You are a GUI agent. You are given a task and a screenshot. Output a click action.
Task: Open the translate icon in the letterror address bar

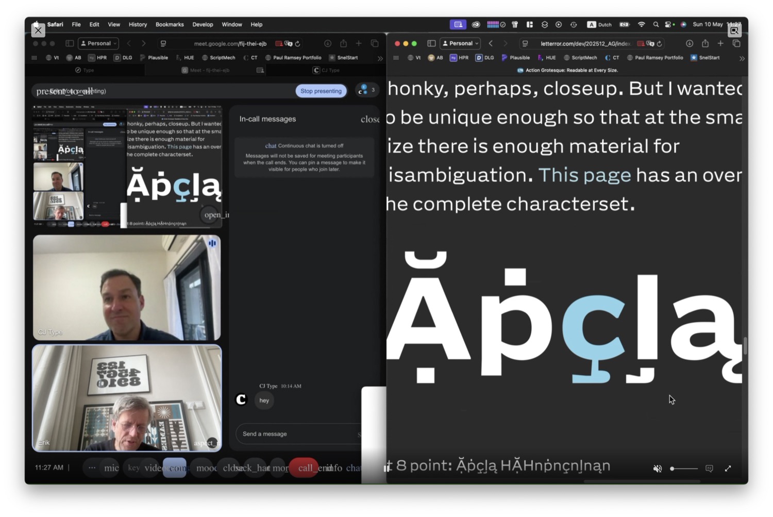[x=650, y=44]
